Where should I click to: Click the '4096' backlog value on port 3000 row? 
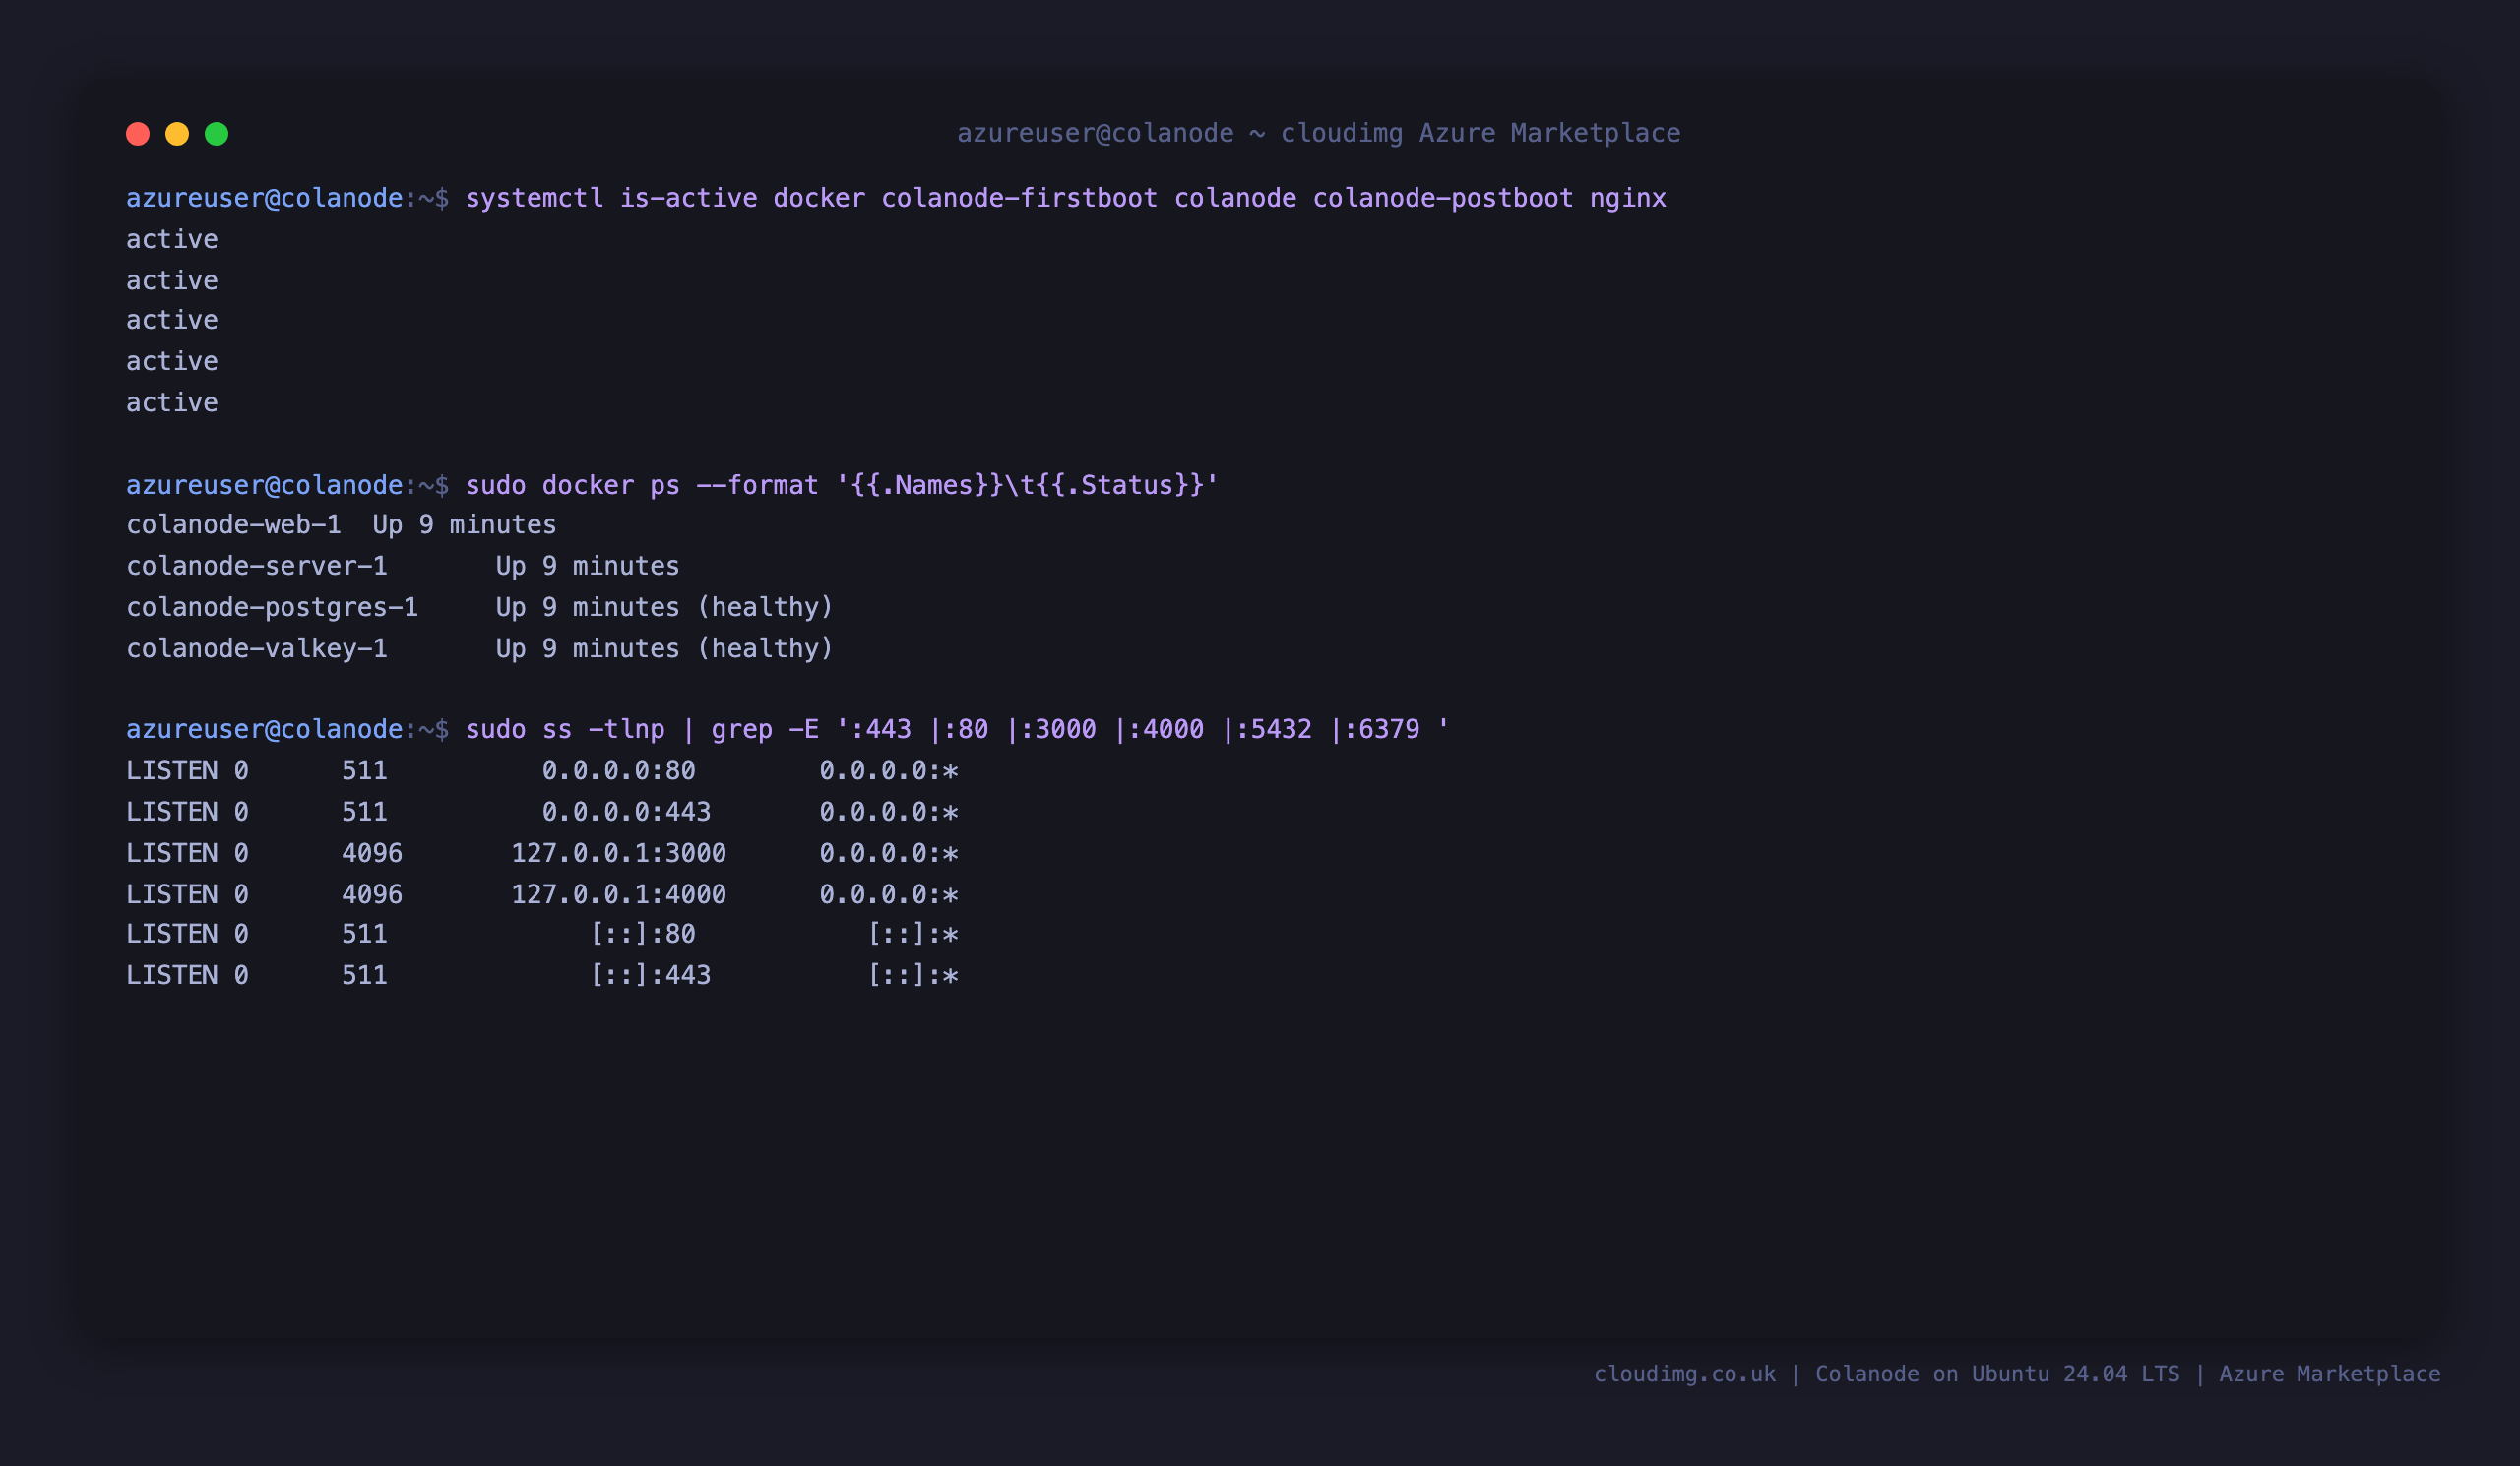pos(372,852)
